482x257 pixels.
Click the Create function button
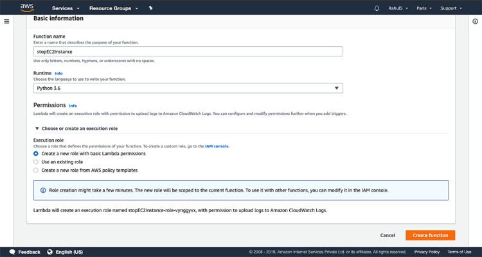point(430,235)
